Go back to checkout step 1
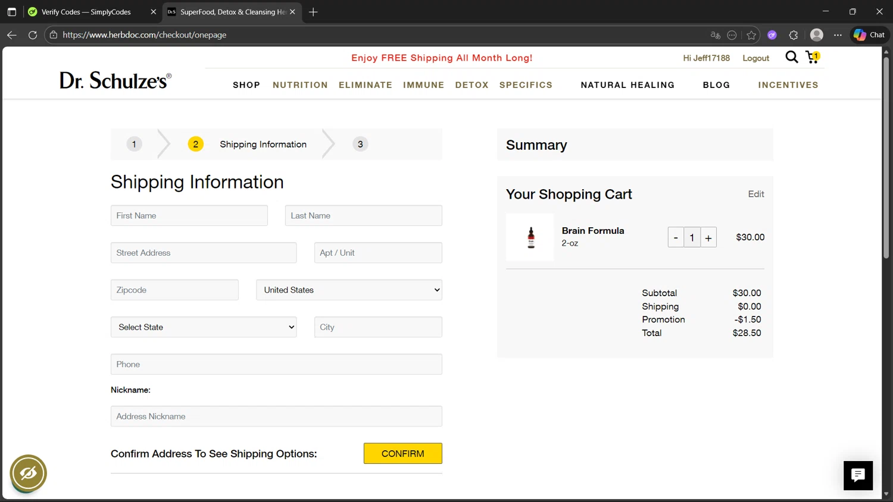The height and width of the screenshot is (502, 893). point(134,145)
